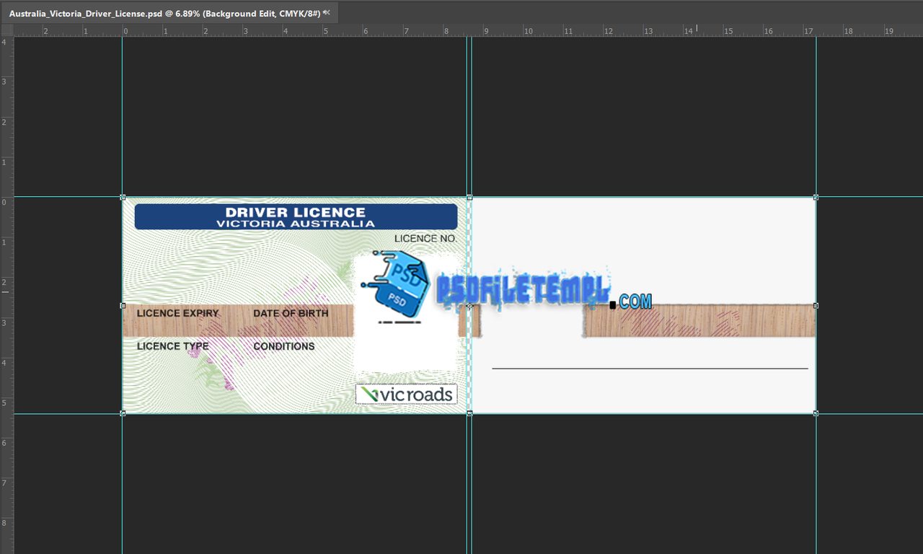Select the Australia_Victoria_Driver_License.psd document tab
Screen dimensions: 923x554
pyautogui.click(x=169, y=13)
